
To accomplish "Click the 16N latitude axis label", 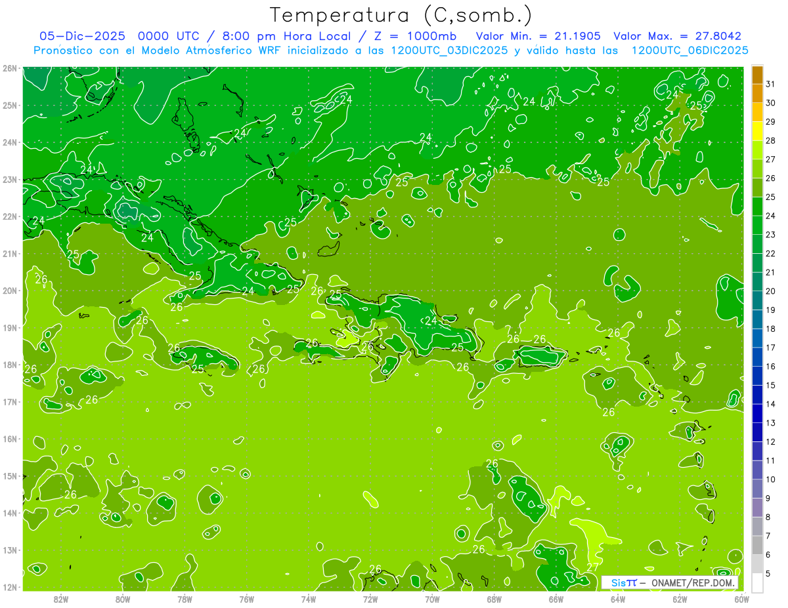I will (x=10, y=439).
